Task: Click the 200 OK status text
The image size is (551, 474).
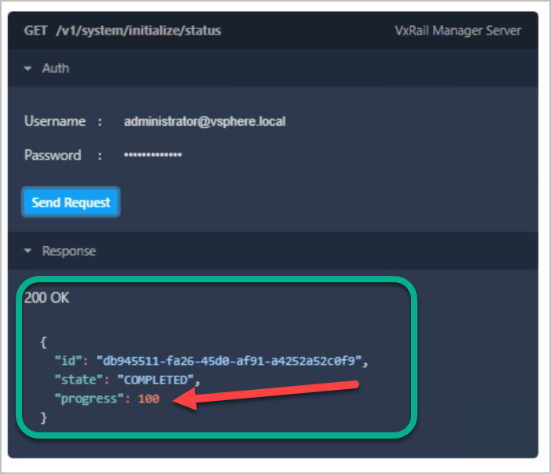Action: pyautogui.click(x=46, y=299)
